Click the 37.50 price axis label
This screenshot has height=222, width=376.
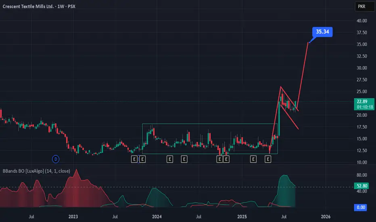click(x=362, y=32)
